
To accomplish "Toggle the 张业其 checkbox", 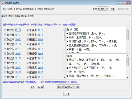I will (x=5, y=35).
